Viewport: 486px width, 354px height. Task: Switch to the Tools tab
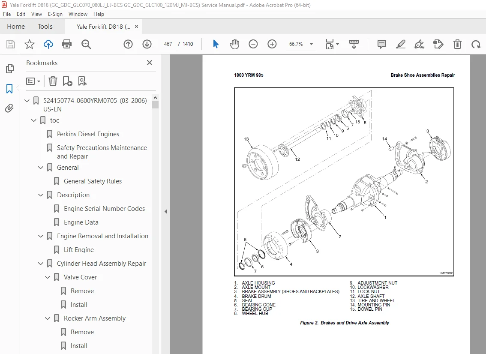pyautogui.click(x=45, y=26)
